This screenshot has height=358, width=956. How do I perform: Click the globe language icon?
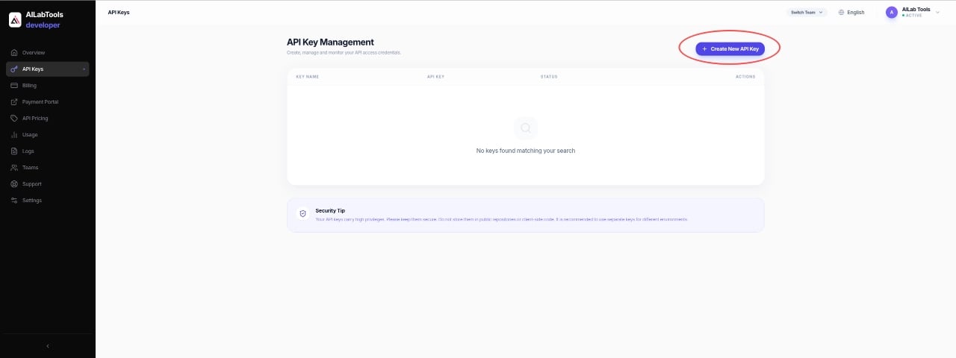click(842, 13)
